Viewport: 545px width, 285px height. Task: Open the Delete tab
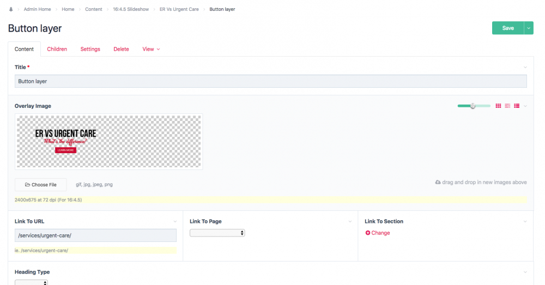pos(122,49)
